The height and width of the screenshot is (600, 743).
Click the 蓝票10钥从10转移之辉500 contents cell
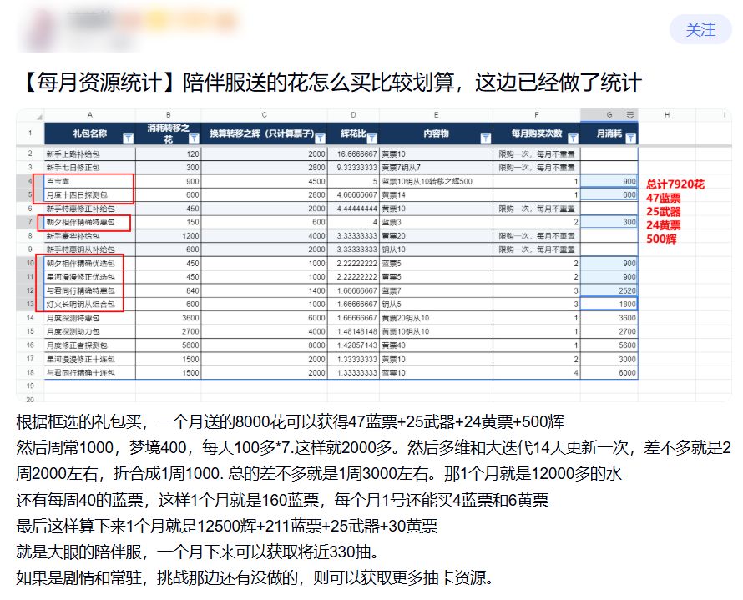coord(436,181)
